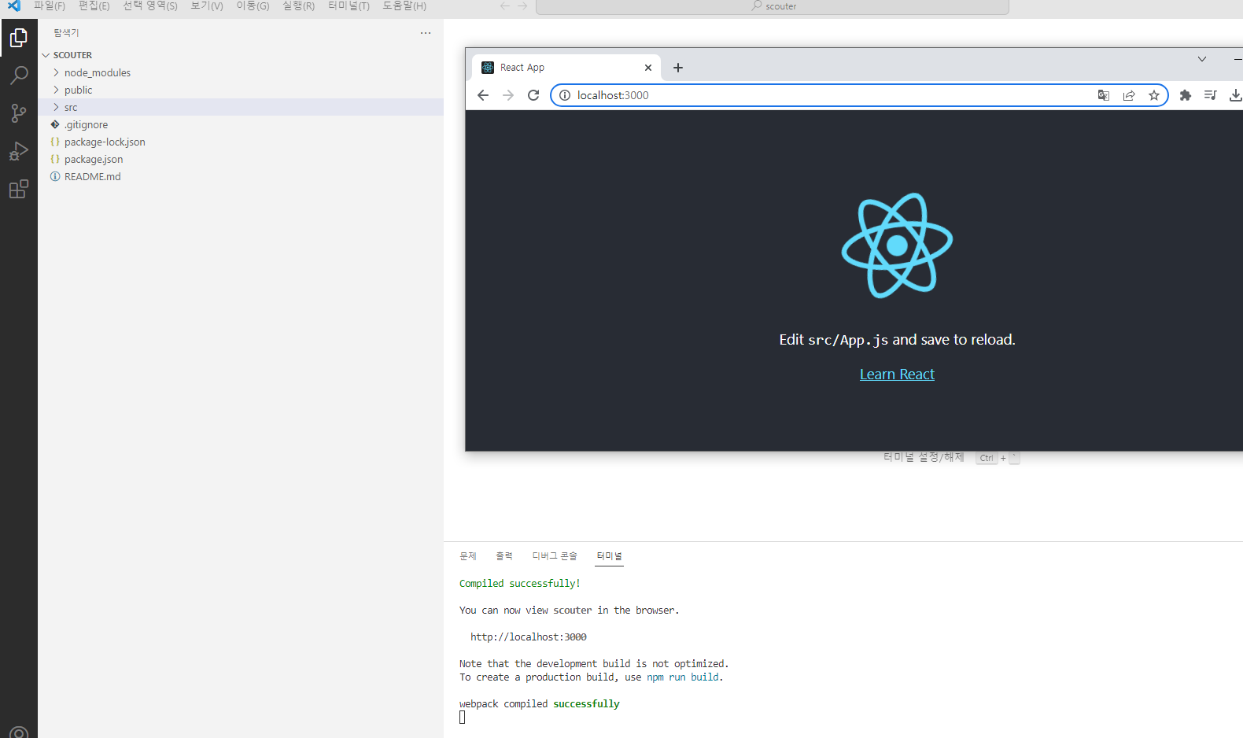View site information icon in address bar
The height and width of the screenshot is (738, 1243).
(x=564, y=95)
